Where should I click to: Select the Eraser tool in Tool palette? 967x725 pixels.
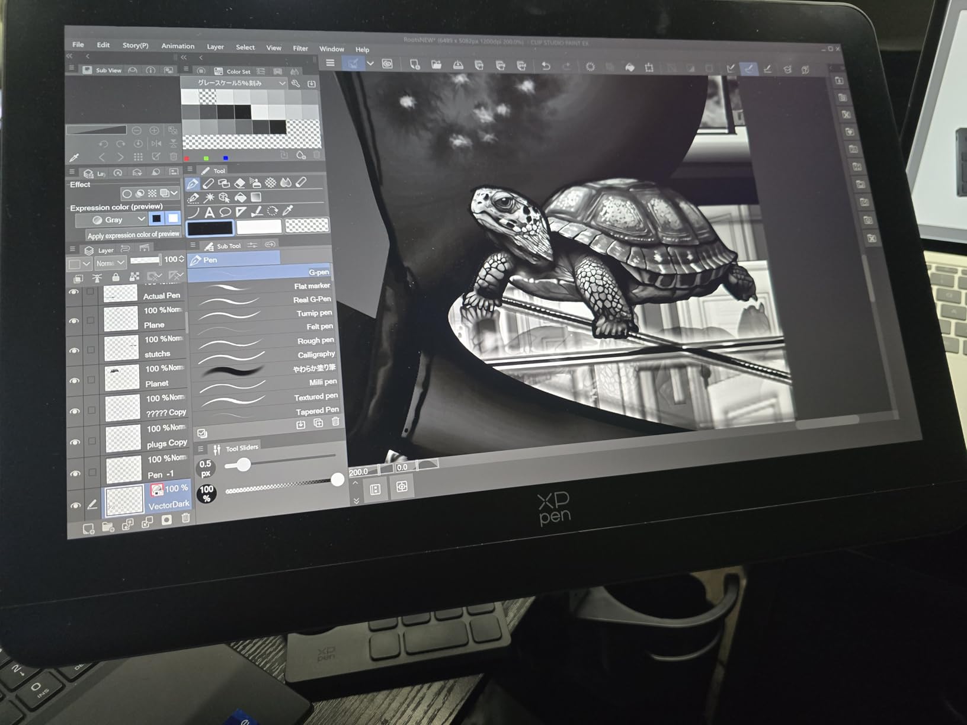pos(239,183)
